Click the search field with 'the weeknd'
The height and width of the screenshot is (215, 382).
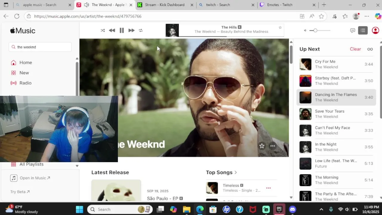click(40, 47)
